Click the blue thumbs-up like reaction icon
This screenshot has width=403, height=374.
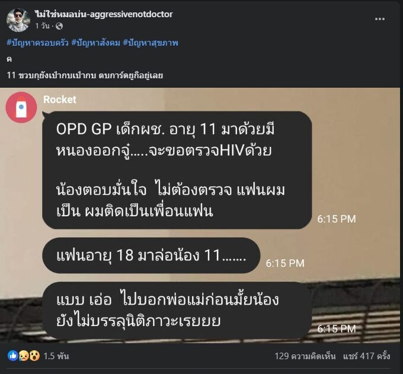[x=13, y=356]
